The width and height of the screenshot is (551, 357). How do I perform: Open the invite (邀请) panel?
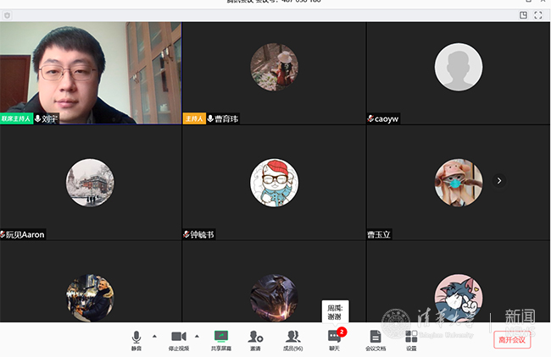[255, 339]
